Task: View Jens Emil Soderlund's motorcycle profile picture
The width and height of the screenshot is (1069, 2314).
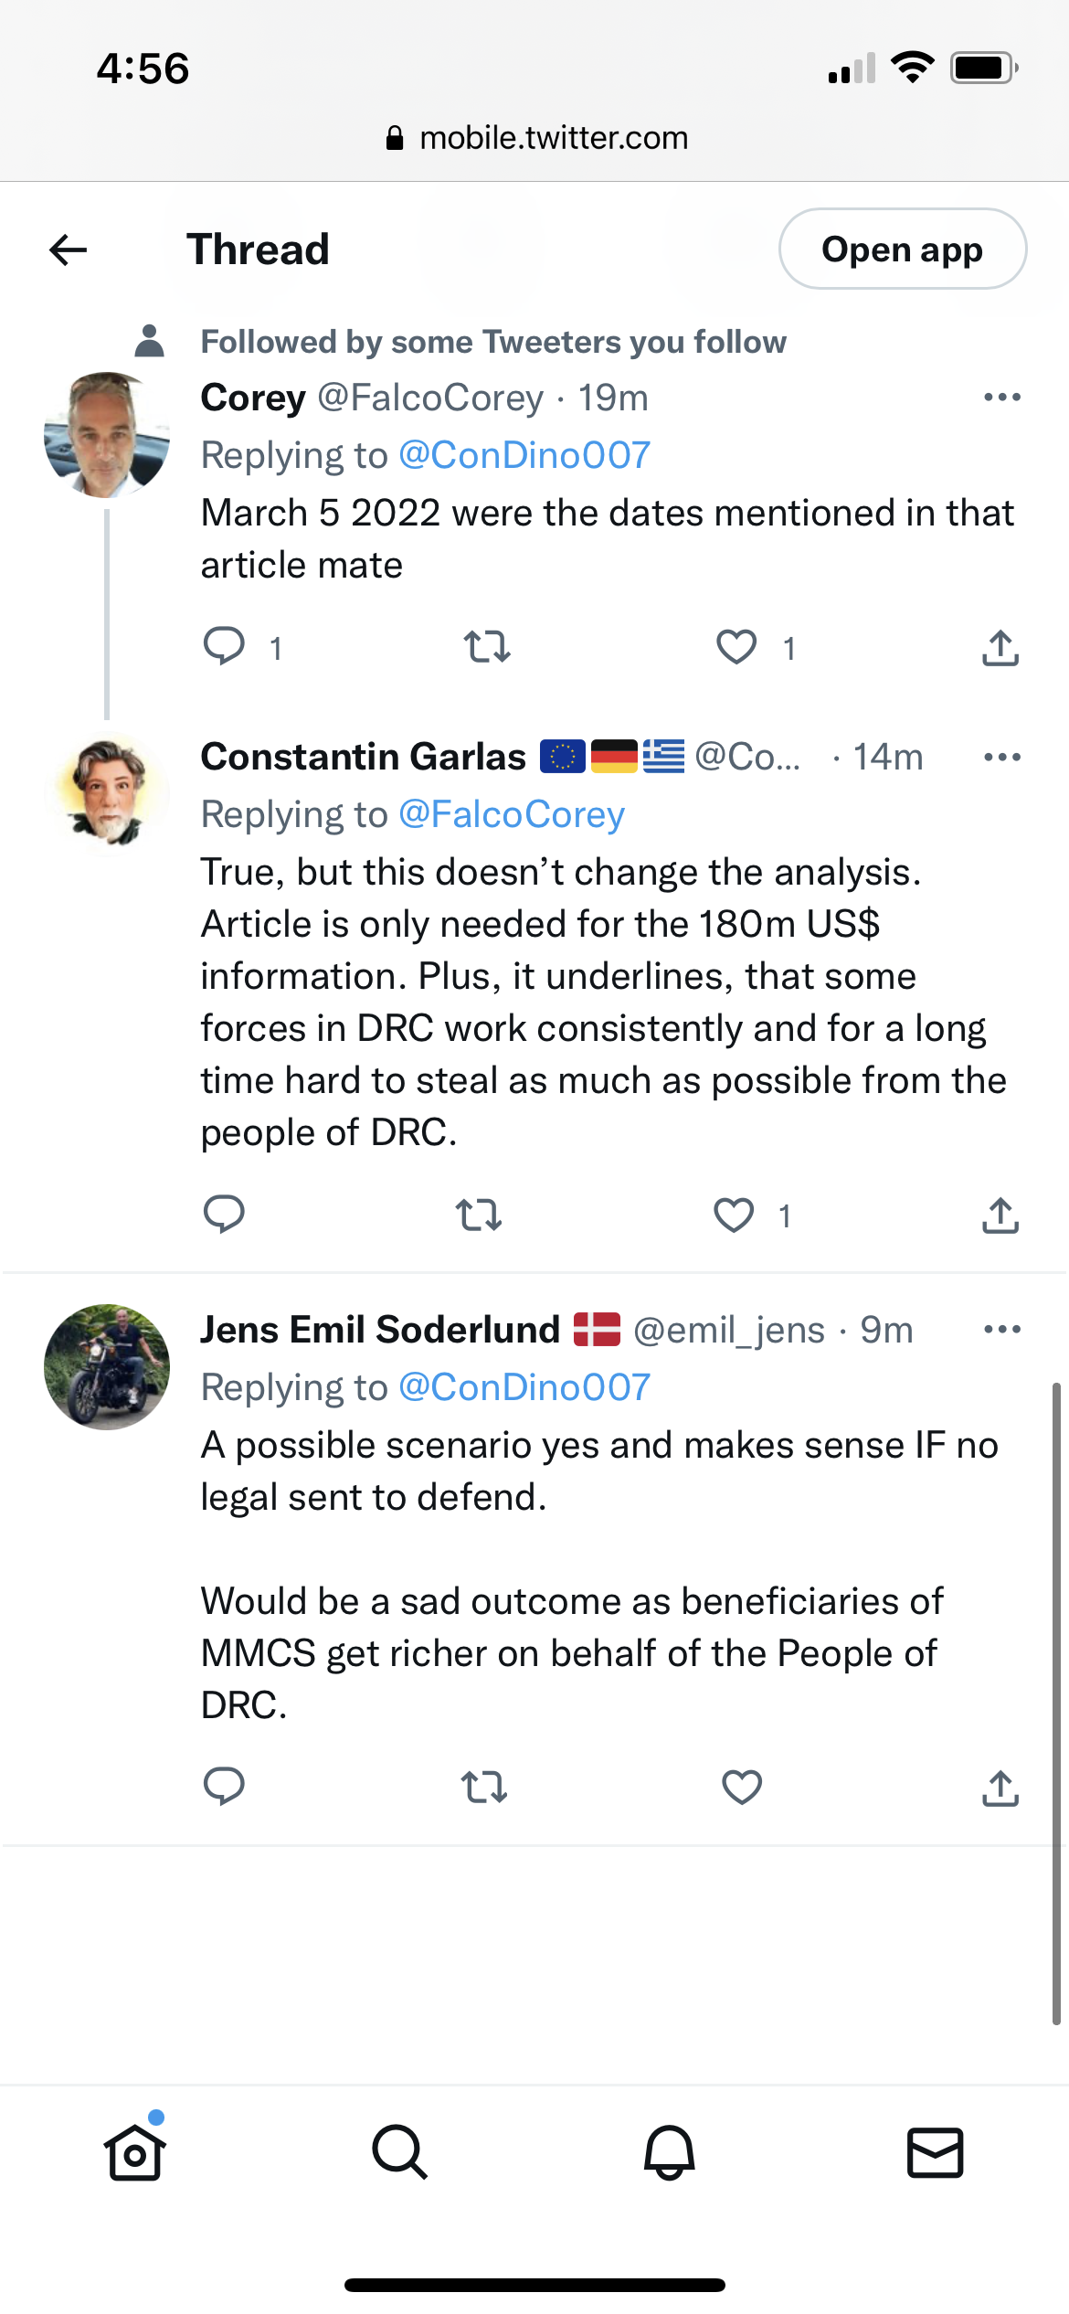Action: 107,1366
